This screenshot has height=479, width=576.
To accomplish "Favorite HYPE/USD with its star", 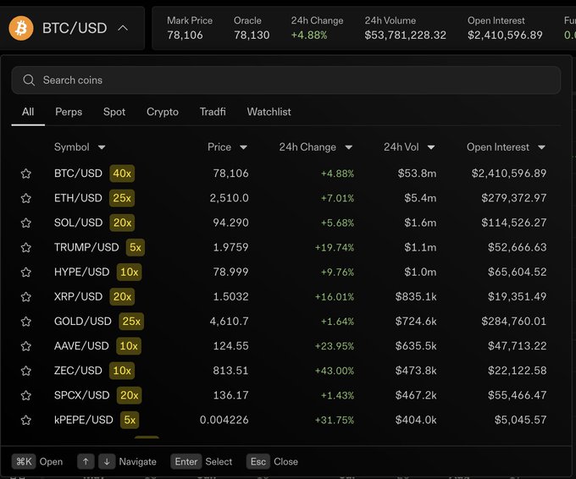I will click(25, 272).
